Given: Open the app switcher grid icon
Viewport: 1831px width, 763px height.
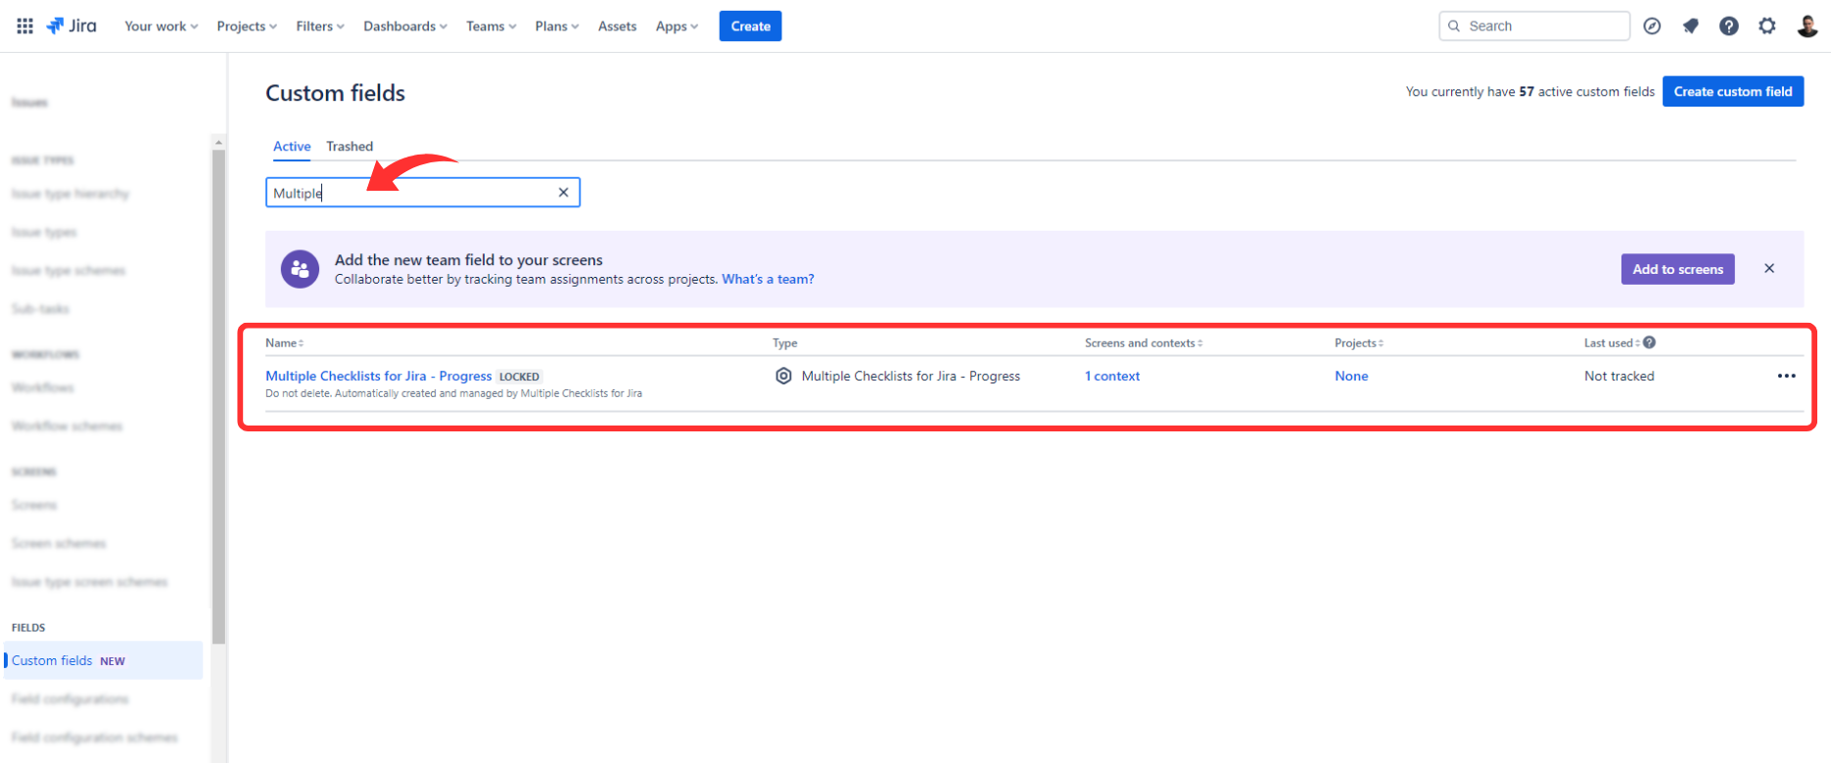Looking at the screenshot, I should pyautogui.click(x=25, y=26).
